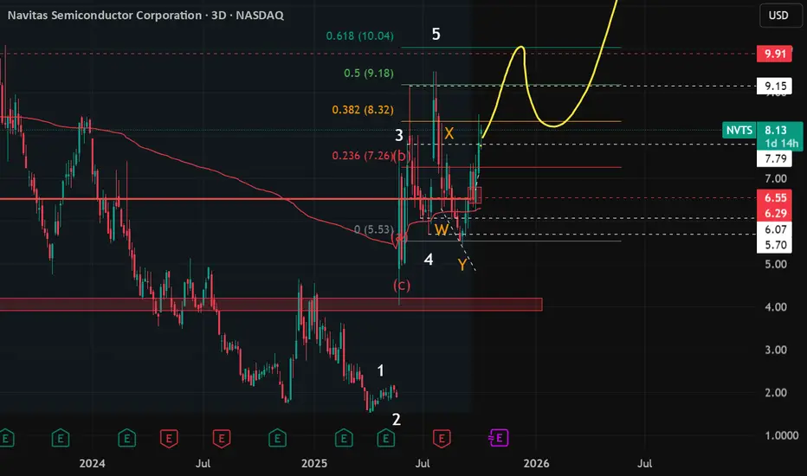Click green earnings marker just right of 2025 label
807x476 pixels.
[344, 439]
